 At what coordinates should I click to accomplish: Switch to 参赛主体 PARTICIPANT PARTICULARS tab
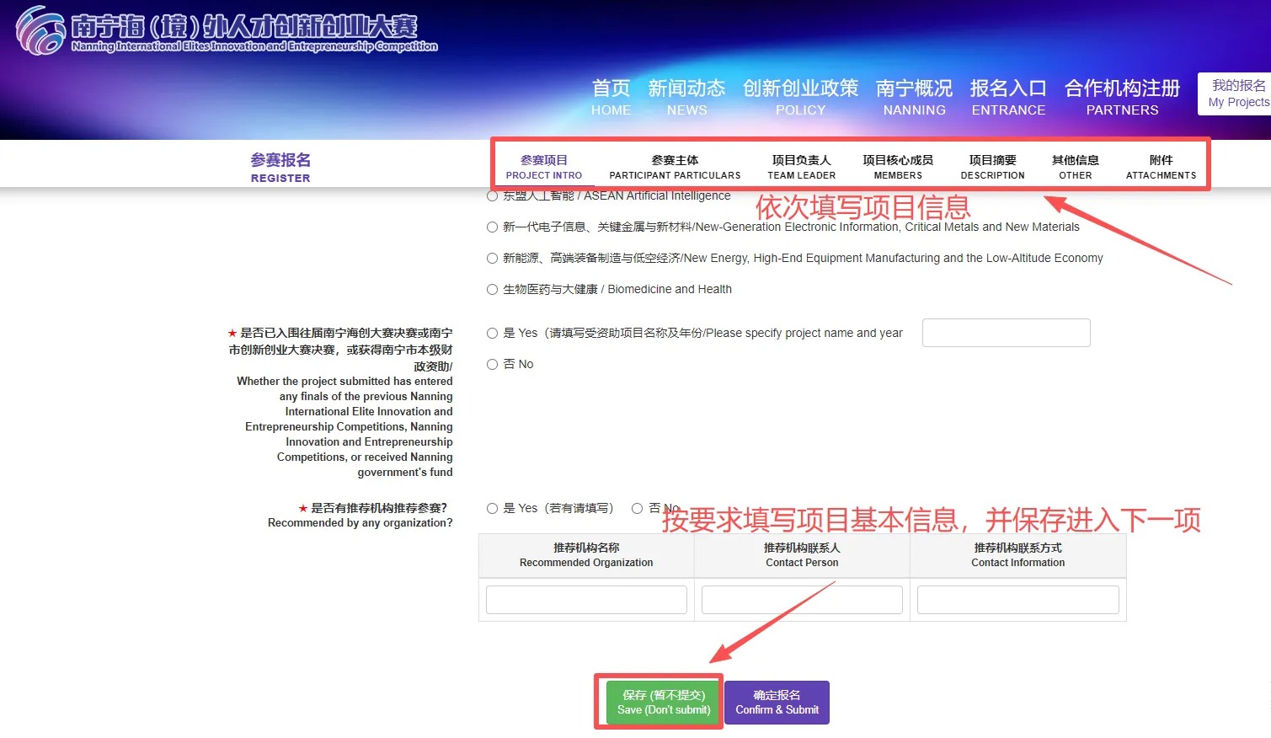tap(675, 167)
